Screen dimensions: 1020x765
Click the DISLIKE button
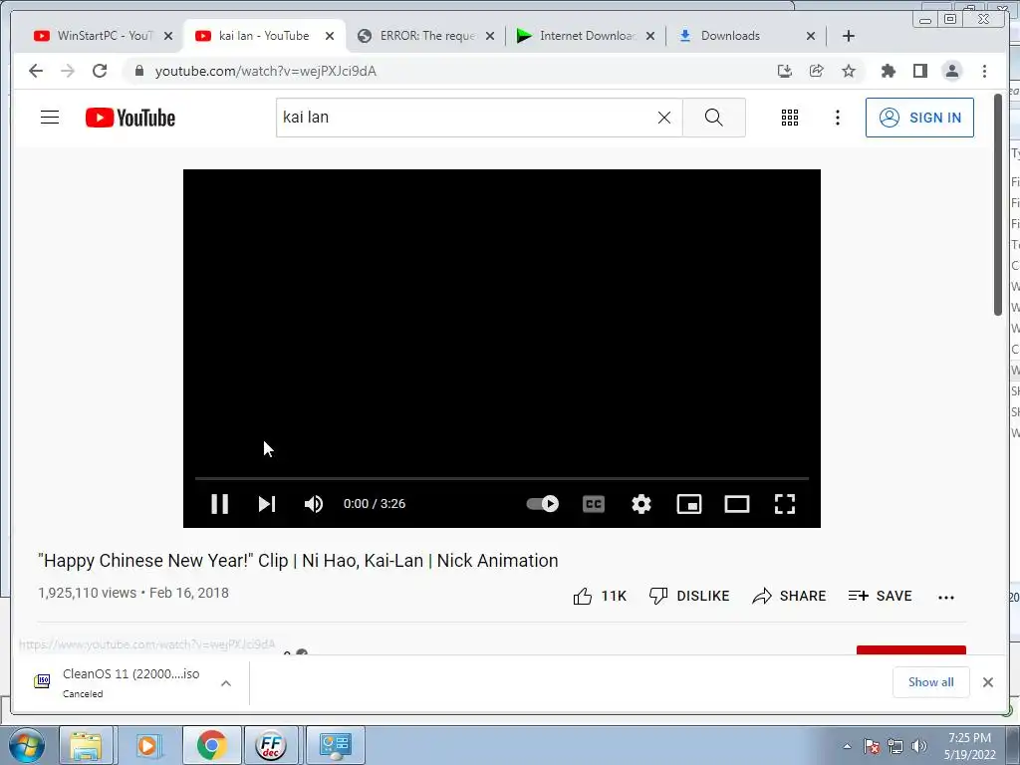tap(689, 596)
